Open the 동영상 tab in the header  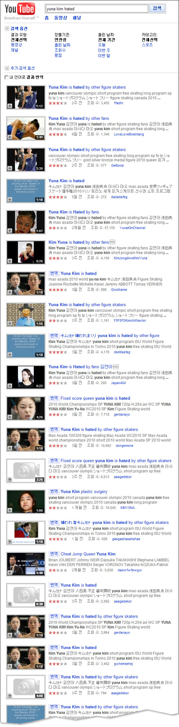pyautogui.click(x=61, y=18)
